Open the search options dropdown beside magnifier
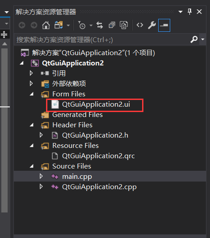 tap(203, 39)
